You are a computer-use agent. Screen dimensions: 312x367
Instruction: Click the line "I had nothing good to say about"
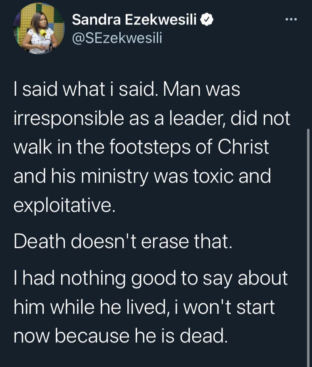pyautogui.click(x=151, y=278)
